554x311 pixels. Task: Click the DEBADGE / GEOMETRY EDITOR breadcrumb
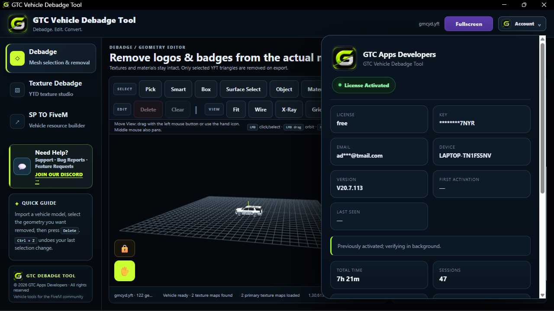click(x=148, y=47)
